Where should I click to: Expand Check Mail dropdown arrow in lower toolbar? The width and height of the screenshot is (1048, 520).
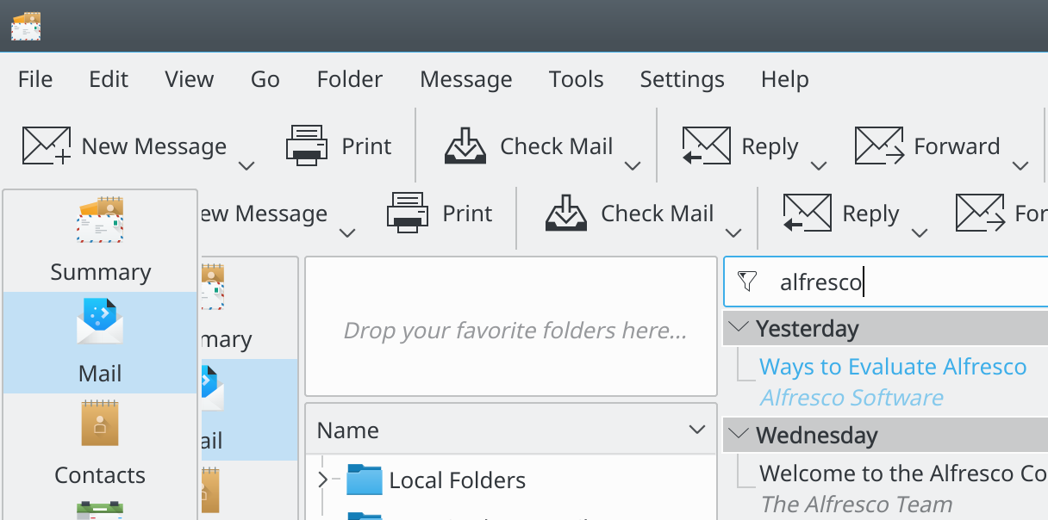[x=733, y=232]
